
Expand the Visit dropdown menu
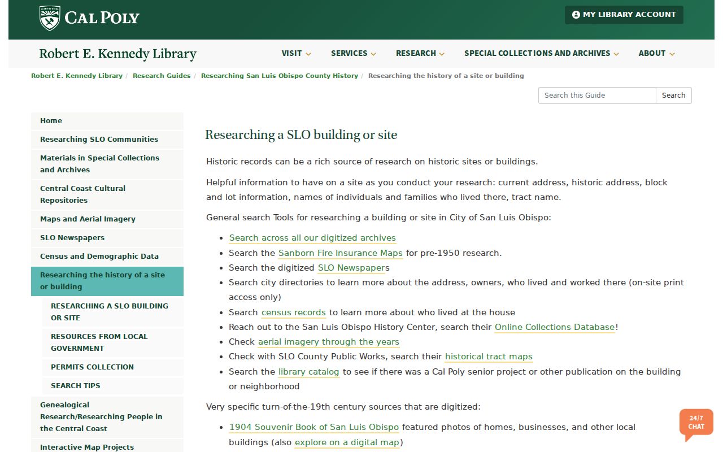[x=297, y=53]
